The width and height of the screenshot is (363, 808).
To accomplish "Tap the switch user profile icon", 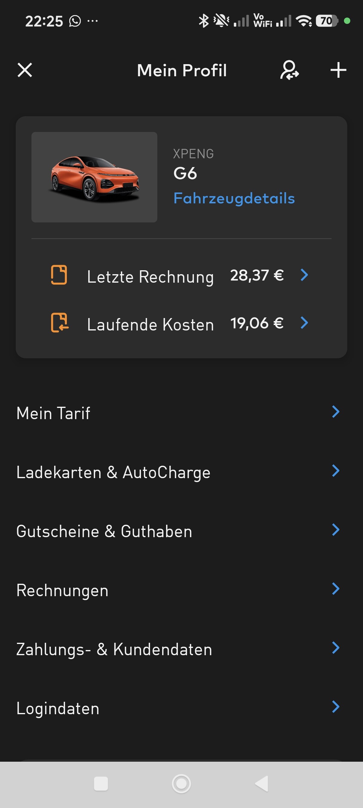I will 289,70.
